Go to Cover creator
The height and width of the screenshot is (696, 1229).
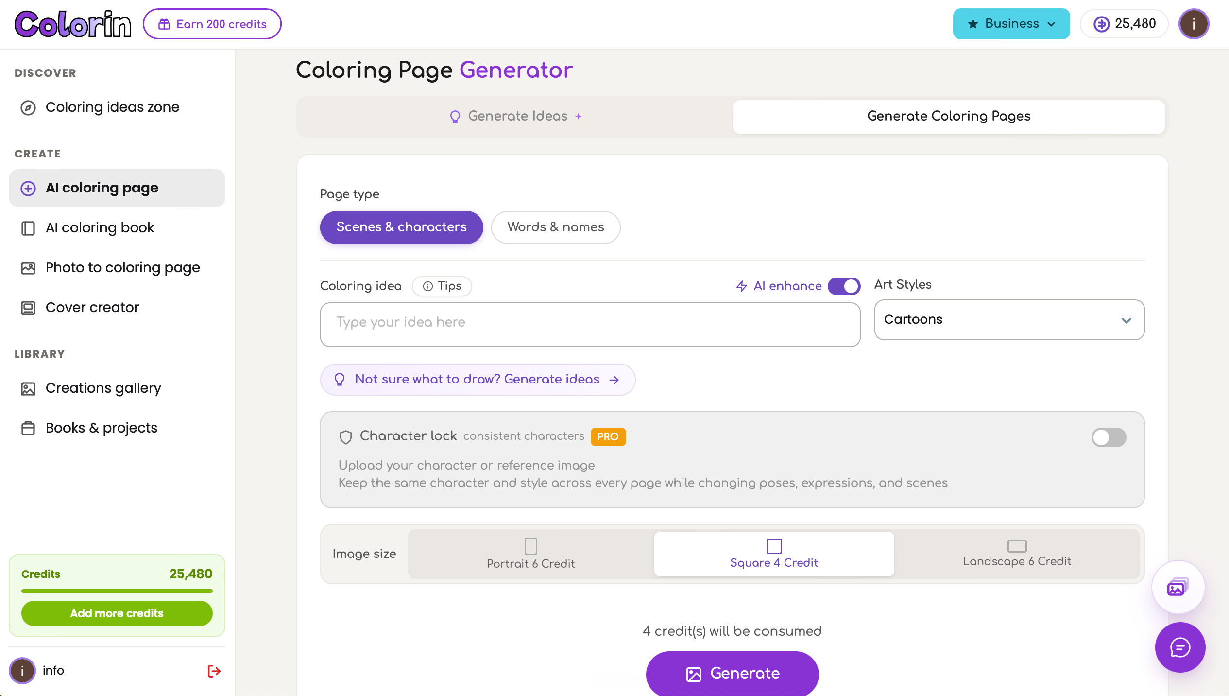117,308
